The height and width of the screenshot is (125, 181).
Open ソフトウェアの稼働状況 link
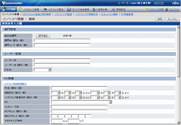[87, 14]
